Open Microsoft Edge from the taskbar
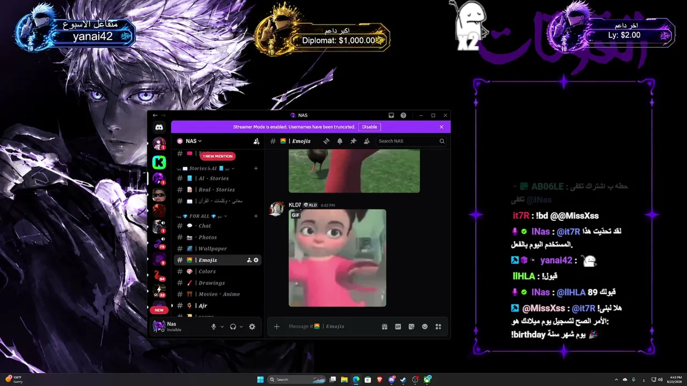 pyautogui.click(x=356, y=380)
